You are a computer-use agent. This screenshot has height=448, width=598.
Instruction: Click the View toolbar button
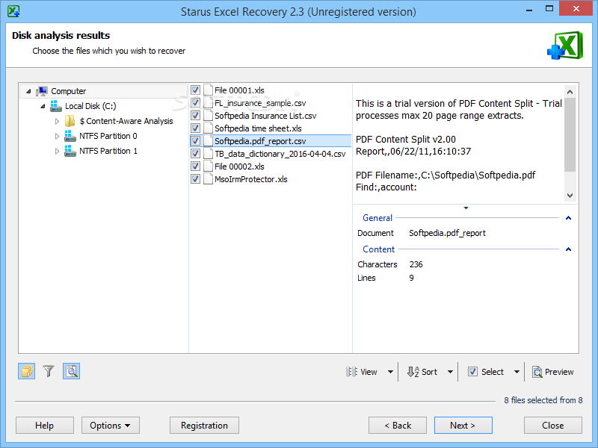coord(362,372)
